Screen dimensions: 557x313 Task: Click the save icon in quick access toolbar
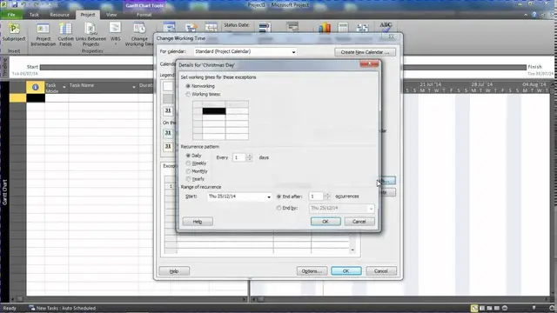click(x=15, y=5)
